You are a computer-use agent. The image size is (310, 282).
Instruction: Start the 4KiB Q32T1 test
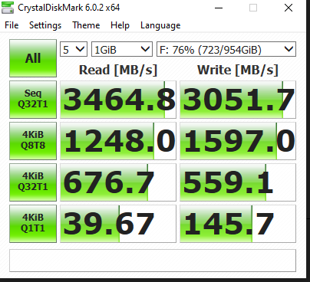point(33,182)
